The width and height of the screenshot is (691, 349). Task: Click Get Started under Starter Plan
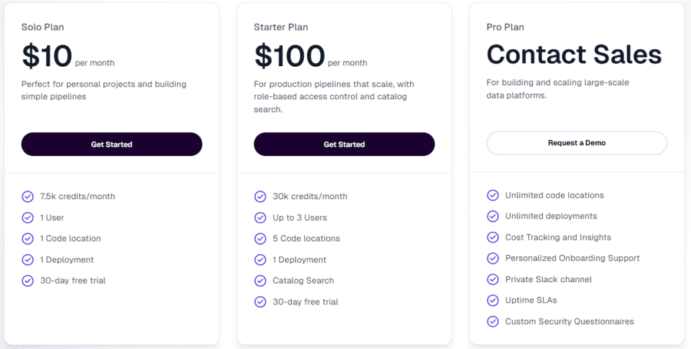pyautogui.click(x=344, y=144)
